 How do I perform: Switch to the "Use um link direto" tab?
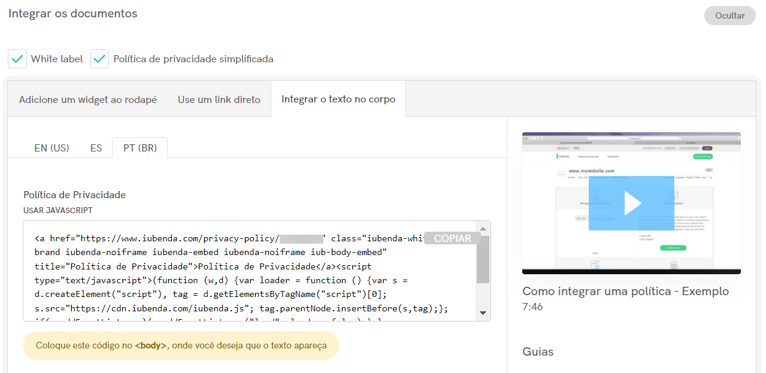tap(219, 99)
